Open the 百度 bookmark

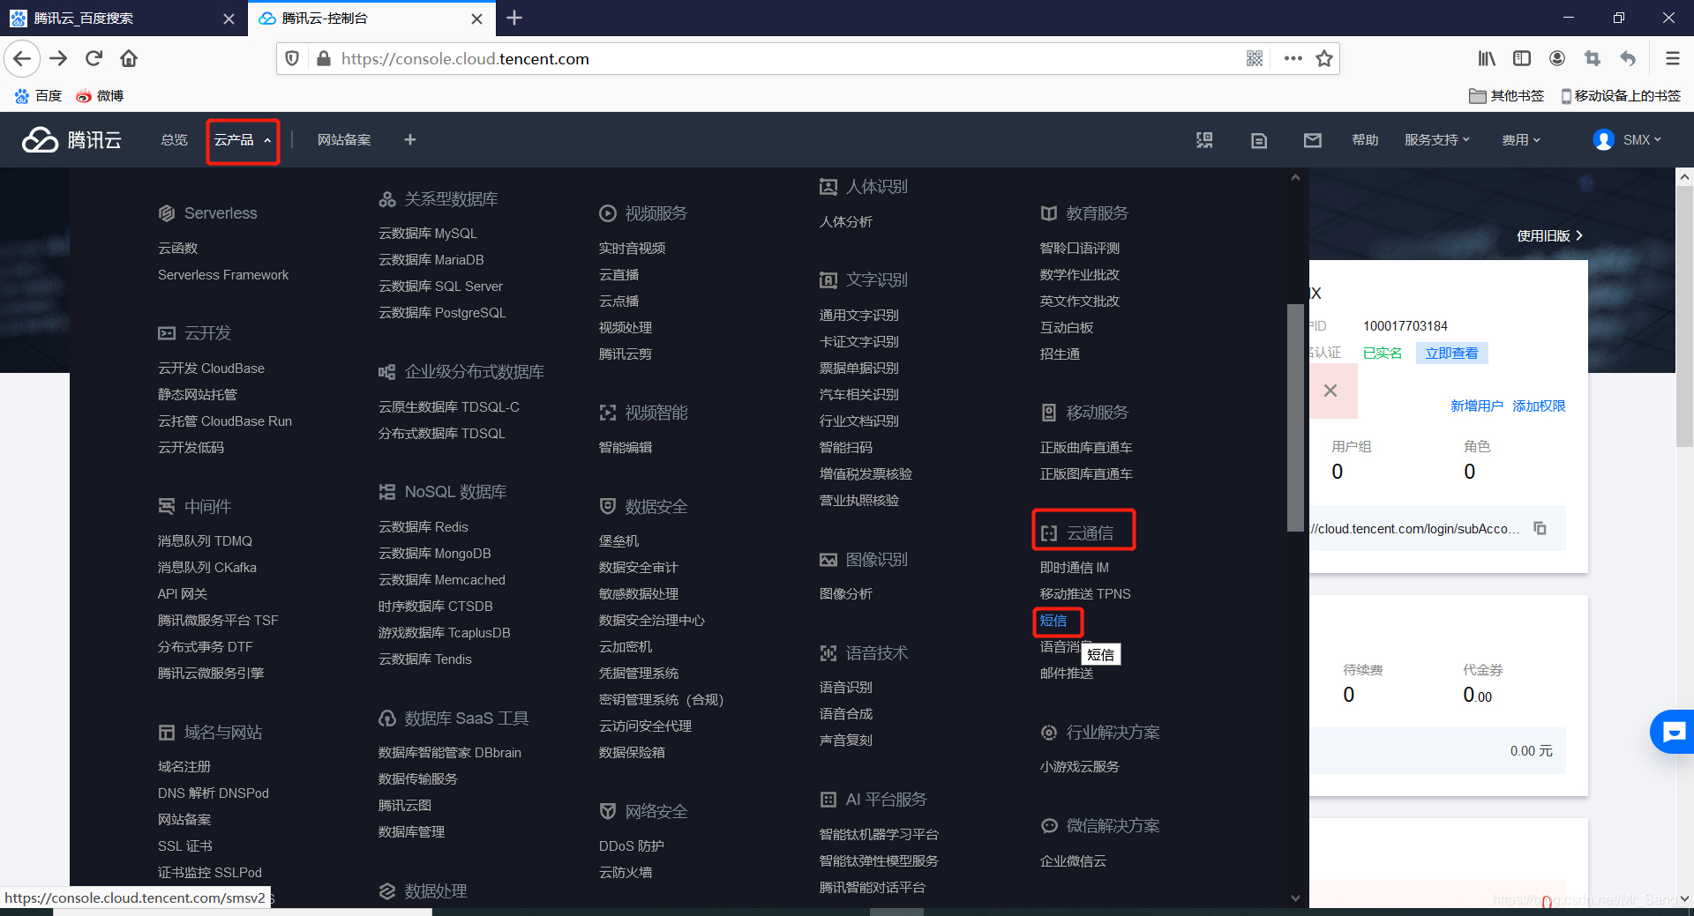coord(38,96)
